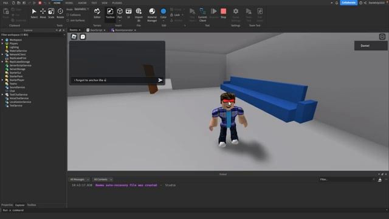
Task: Switch to the RoomGenerator script tab
Action: coord(124,30)
